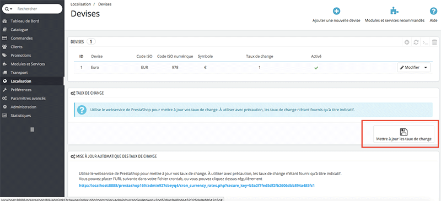Click the Préférences wrench icon
The image size is (441, 201).
pos(4,90)
